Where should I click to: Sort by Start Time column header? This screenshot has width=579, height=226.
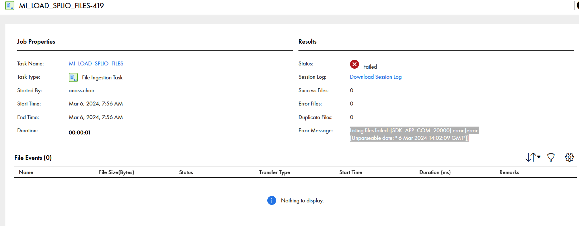click(350, 172)
